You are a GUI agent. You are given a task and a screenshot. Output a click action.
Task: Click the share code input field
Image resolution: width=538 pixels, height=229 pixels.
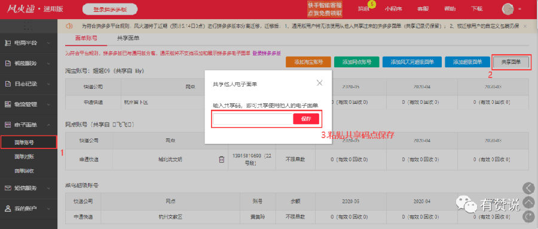(253, 119)
